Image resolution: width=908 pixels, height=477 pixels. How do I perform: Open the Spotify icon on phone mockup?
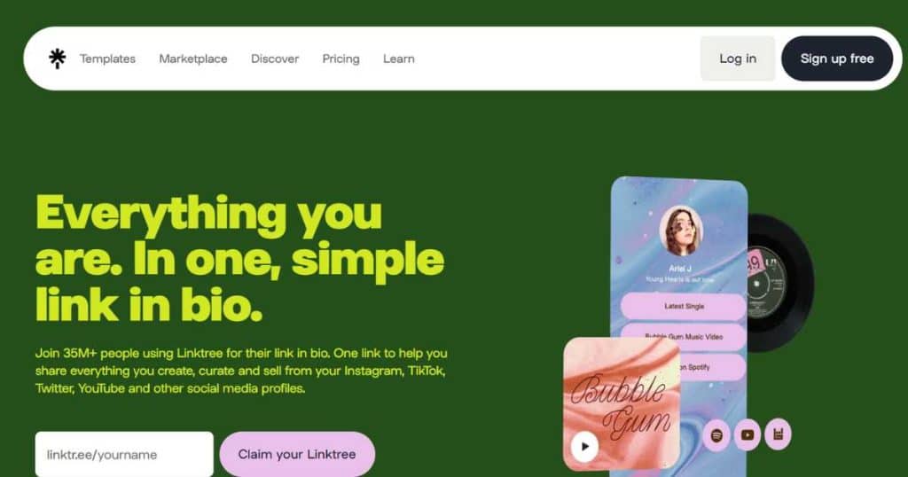tap(716, 434)
